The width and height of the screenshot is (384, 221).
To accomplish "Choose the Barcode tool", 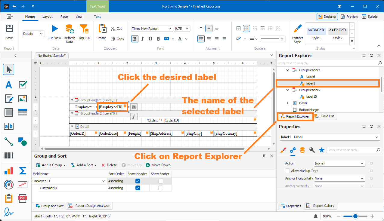I will pyautogui.click(x=8, y=155).
